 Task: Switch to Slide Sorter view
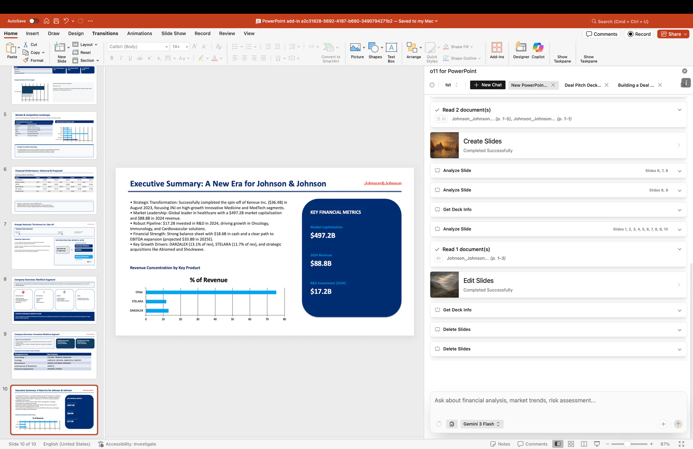[571, 444]
